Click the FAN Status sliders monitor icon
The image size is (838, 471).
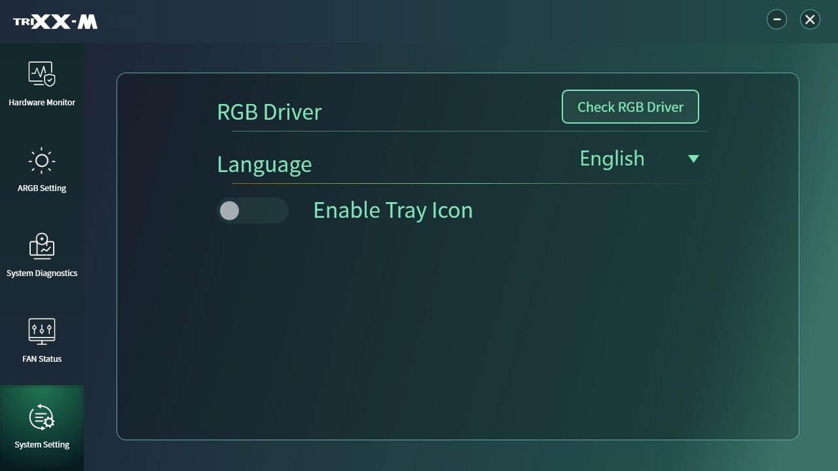[42, 332]
